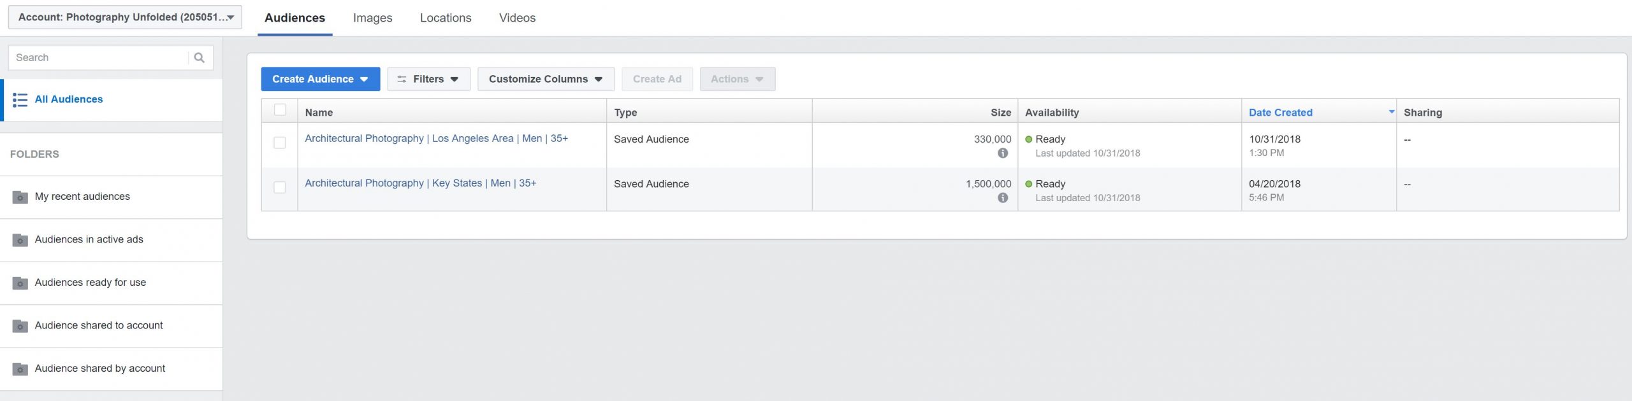Click info icon under 330,000 size
This screenshot has height=401, width=1632.
(1003, 153)
